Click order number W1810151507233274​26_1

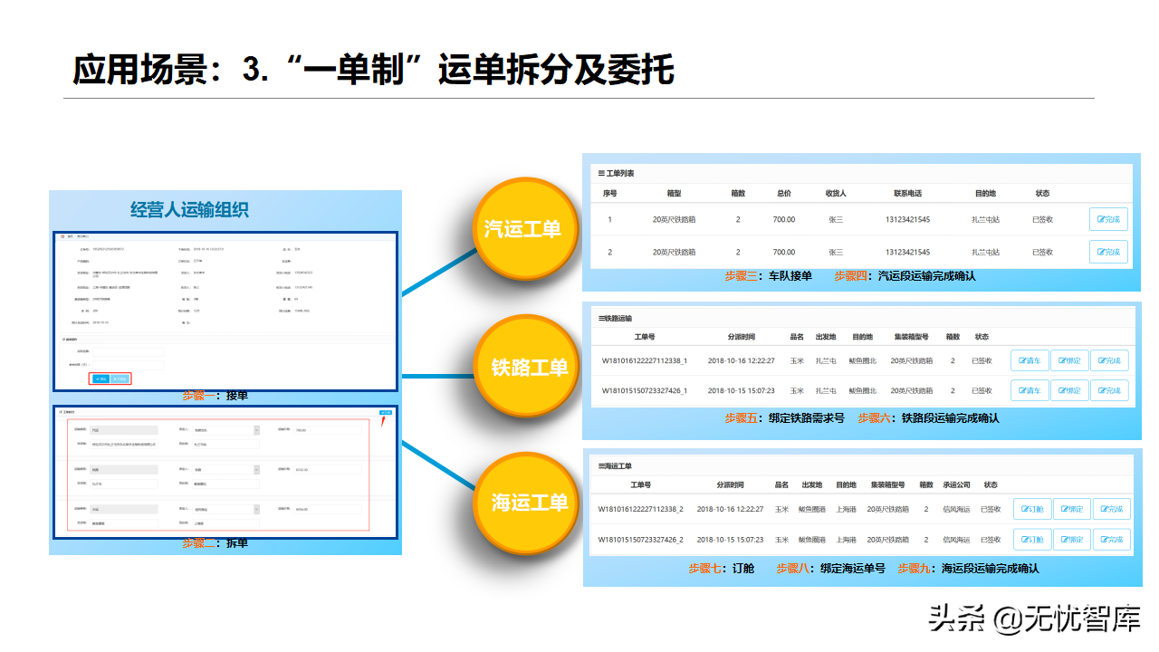[645, 390]
